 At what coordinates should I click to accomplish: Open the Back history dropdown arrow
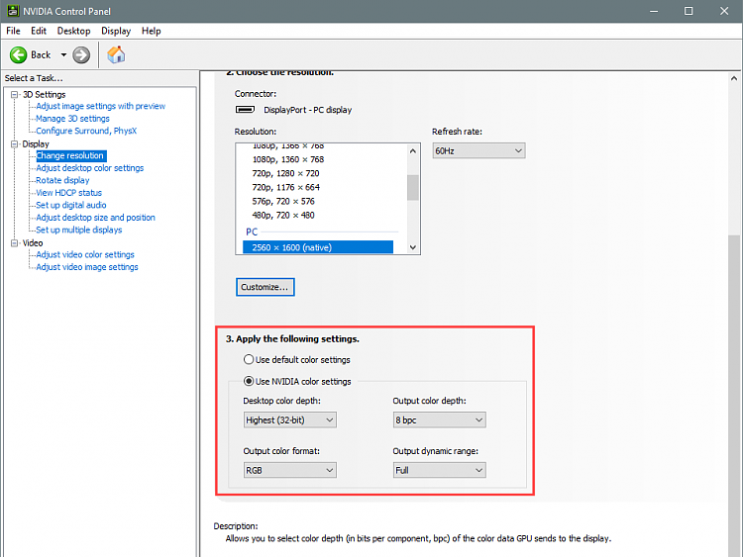coord(63,54)
